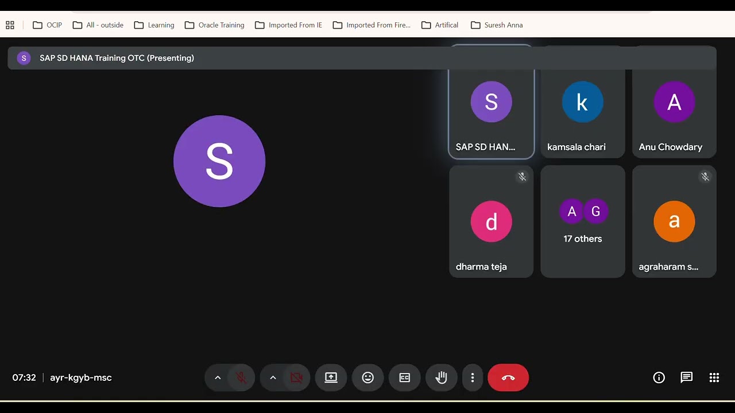The width and height of the screenshot is (735, 413).
Task: Open the Suresh Anna bookmarks folder
Action: (x=497, y=25)
